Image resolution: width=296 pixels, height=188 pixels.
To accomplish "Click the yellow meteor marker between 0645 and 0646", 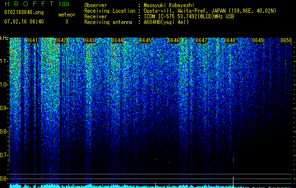I will tap(155, 185).
